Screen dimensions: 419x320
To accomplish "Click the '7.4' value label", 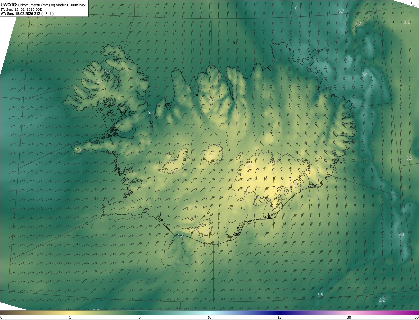I will pyautogui.click(x=365, y=75).
